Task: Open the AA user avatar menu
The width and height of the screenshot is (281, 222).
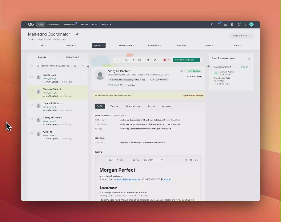Action: tap(251, 24)
